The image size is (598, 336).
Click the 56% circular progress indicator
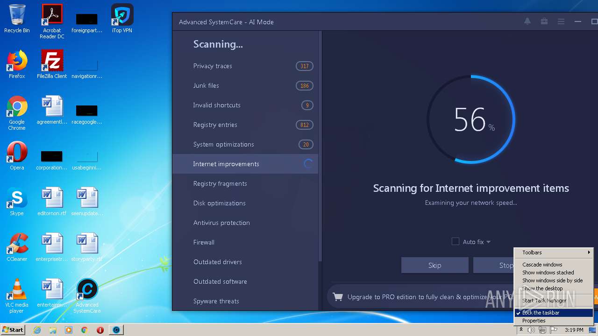pos(471,119)
